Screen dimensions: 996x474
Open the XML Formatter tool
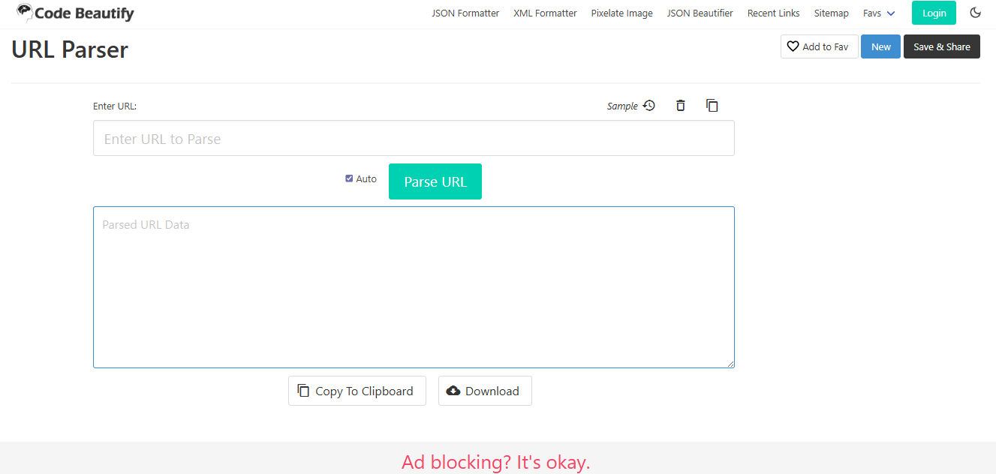[x=545, y=13]
